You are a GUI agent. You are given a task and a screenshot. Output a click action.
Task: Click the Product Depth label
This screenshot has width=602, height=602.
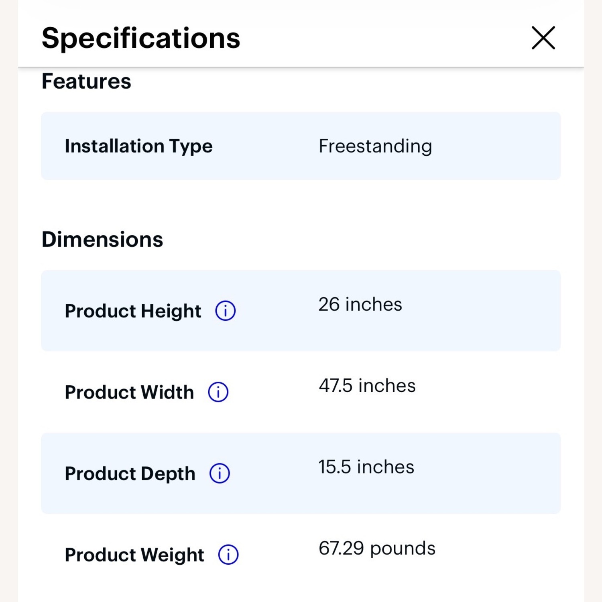click(130, 474)
